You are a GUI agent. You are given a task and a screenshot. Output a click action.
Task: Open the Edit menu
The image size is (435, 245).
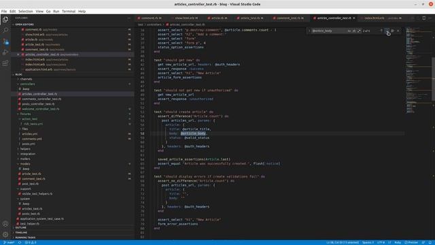(x=12, y=12)
